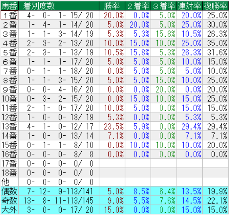Click the 3着率 column header

(x=164, y=6)
